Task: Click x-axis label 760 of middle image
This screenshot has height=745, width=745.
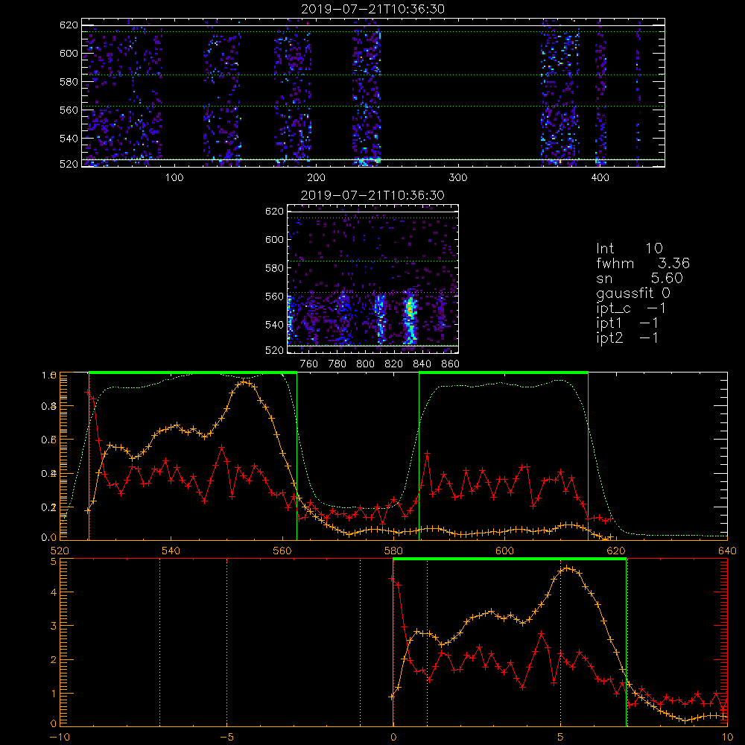Action: (309, 364)
